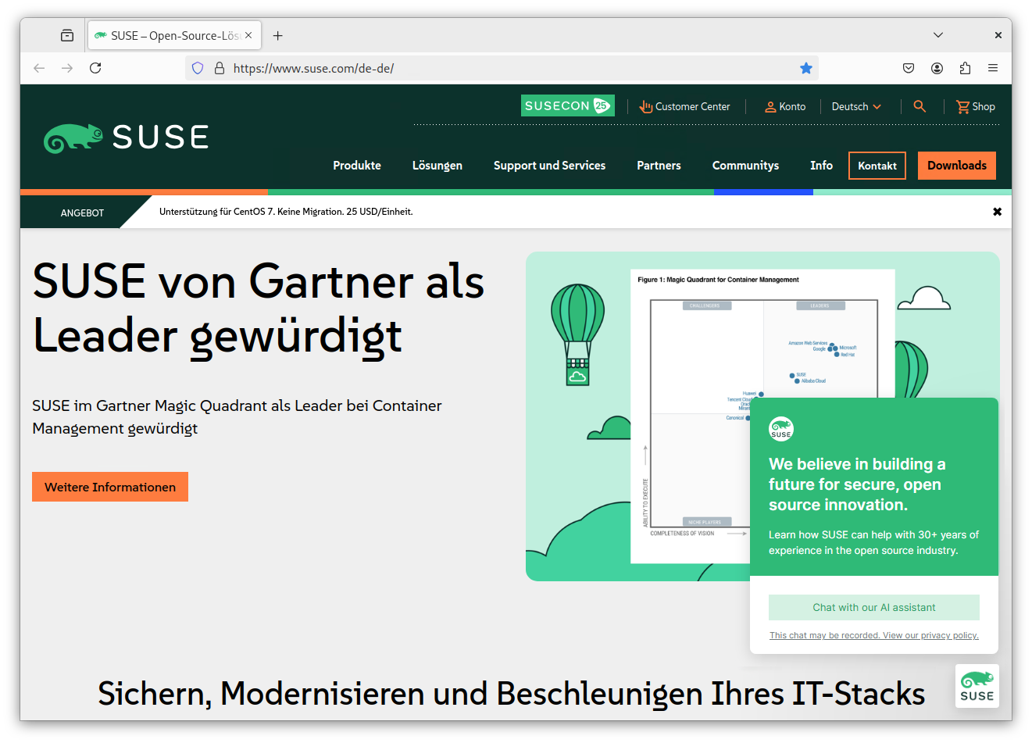Open the Shop cart link
Viewport: 1032px width, 743px height.
pos(975,106)
